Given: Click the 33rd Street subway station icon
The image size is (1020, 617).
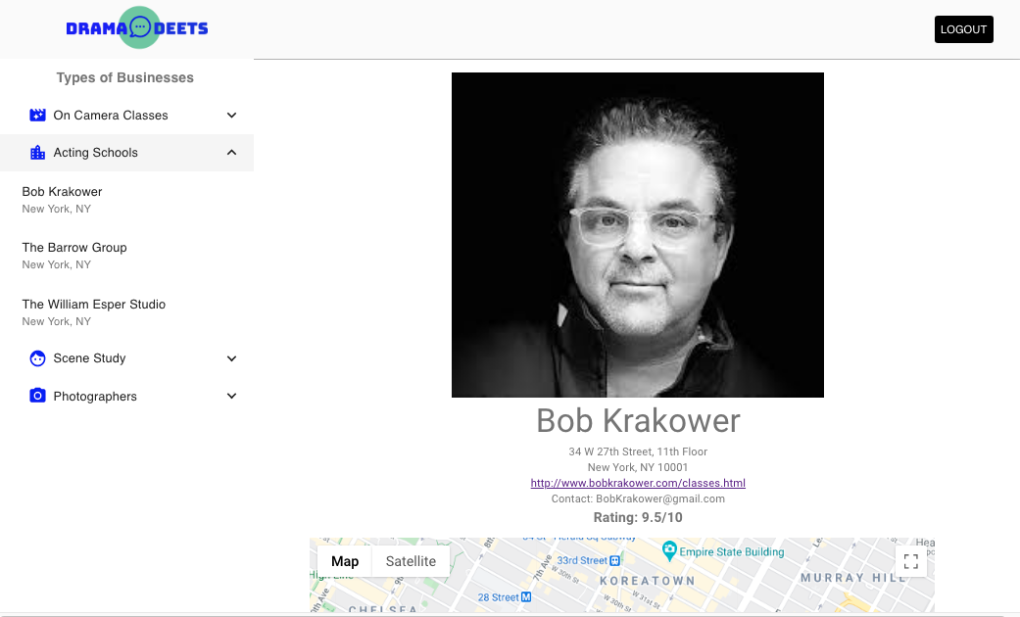Looking at the screenshot, I should coord(614,561).
